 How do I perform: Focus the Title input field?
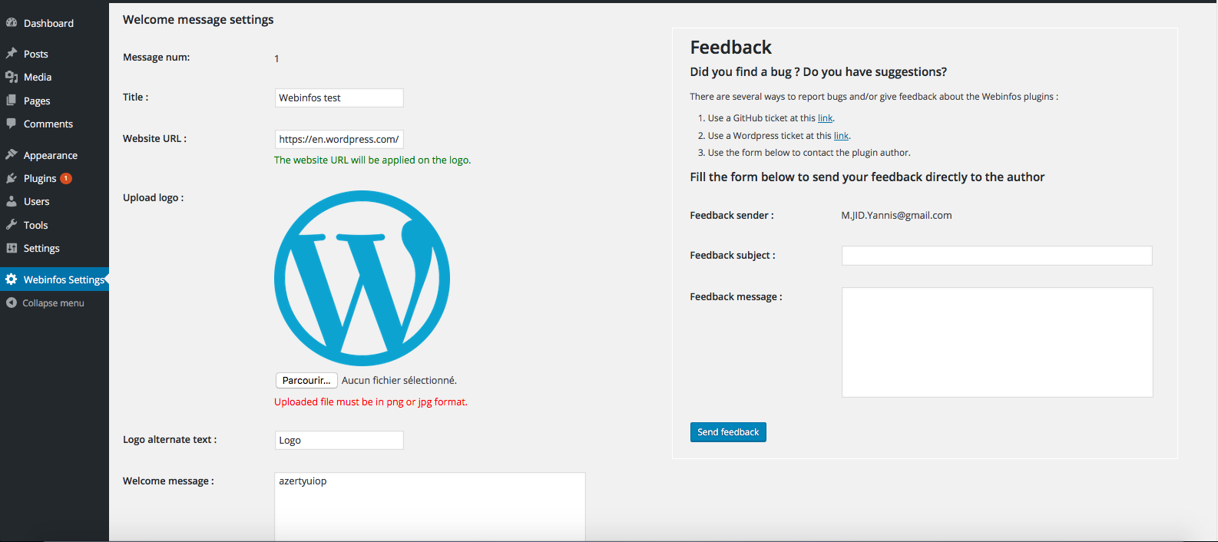(339, 97)
